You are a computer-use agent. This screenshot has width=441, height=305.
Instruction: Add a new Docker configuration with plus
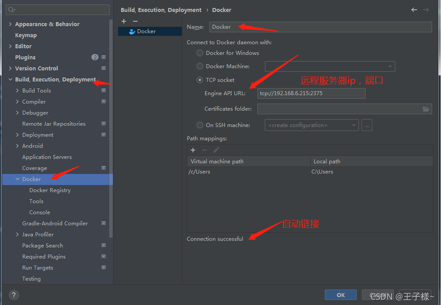click(124, 21)
